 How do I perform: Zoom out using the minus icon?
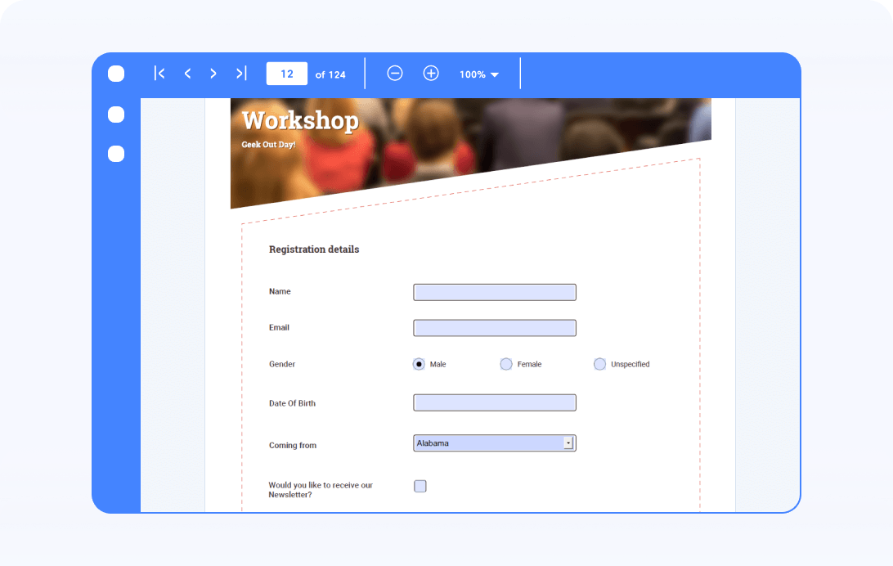[395, 73]
